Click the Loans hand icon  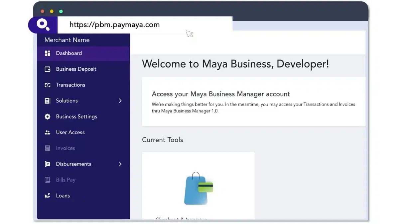click(48, 196)
